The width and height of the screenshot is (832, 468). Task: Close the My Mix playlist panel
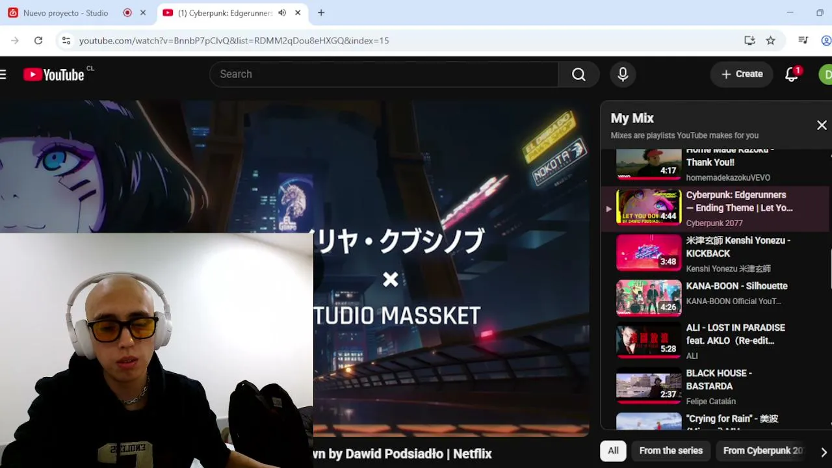click(822, 125)
